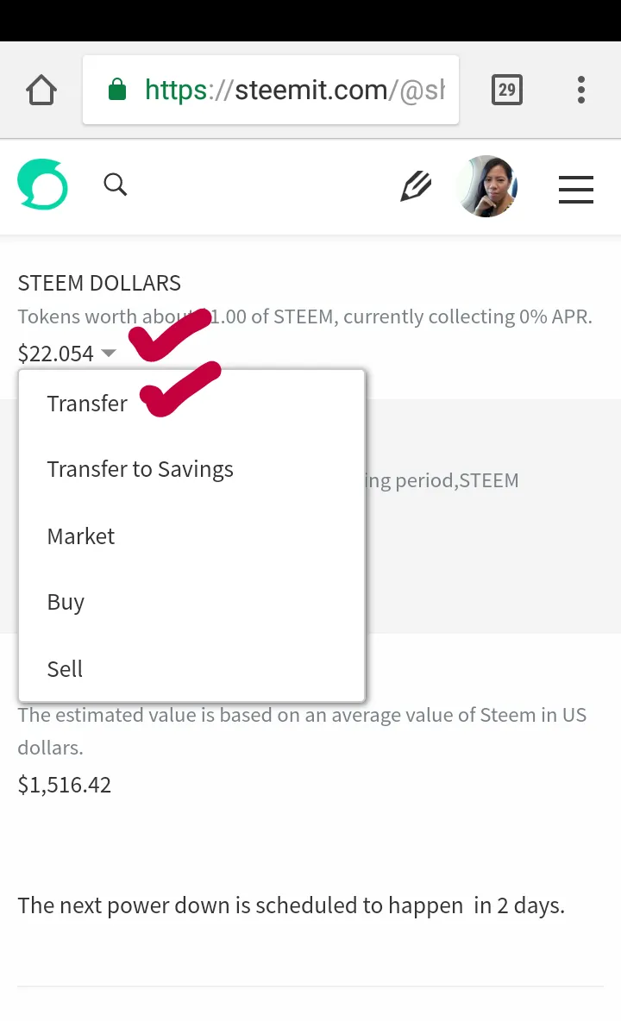Click the next power down notice text
Viewport: 621px width, 1021px height.
click(291, 905)
